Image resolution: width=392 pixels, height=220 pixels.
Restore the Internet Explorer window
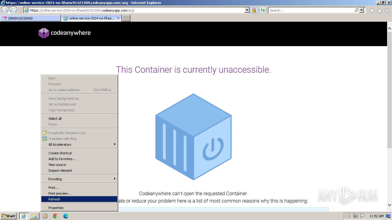383,3
